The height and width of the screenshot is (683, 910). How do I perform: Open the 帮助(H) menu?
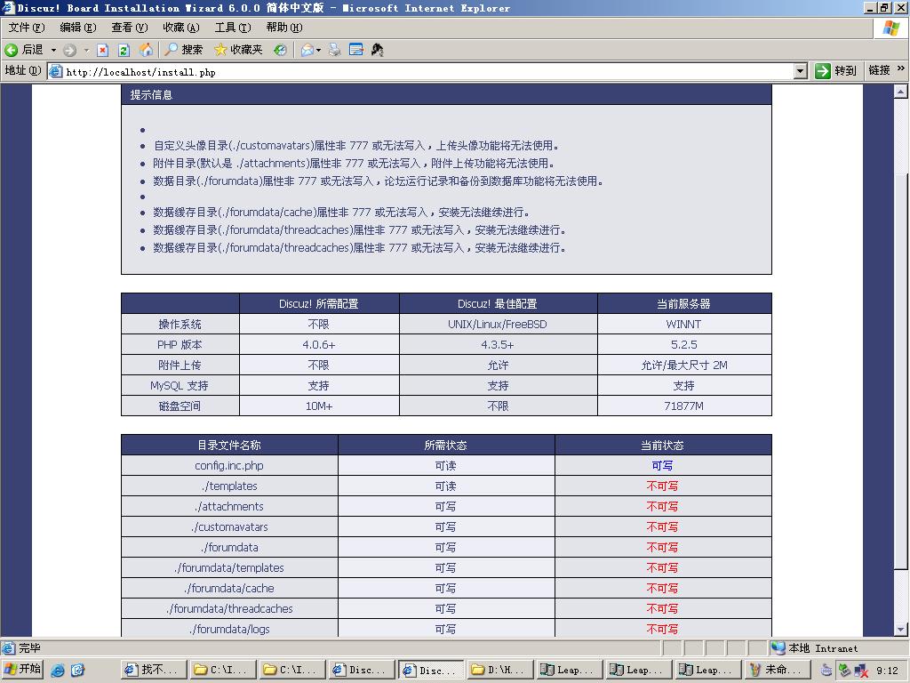[284, 28]
